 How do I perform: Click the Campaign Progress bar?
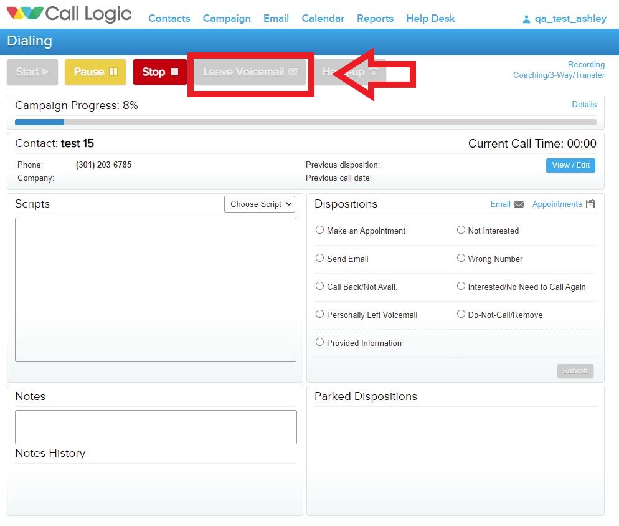pyautogui.click(x=305, y=122)
